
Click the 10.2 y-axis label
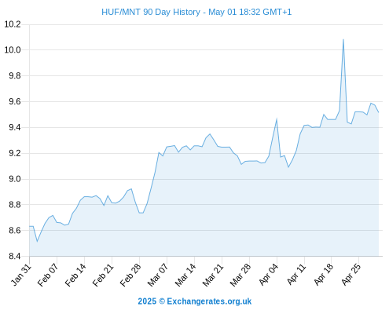pos(13,24)
